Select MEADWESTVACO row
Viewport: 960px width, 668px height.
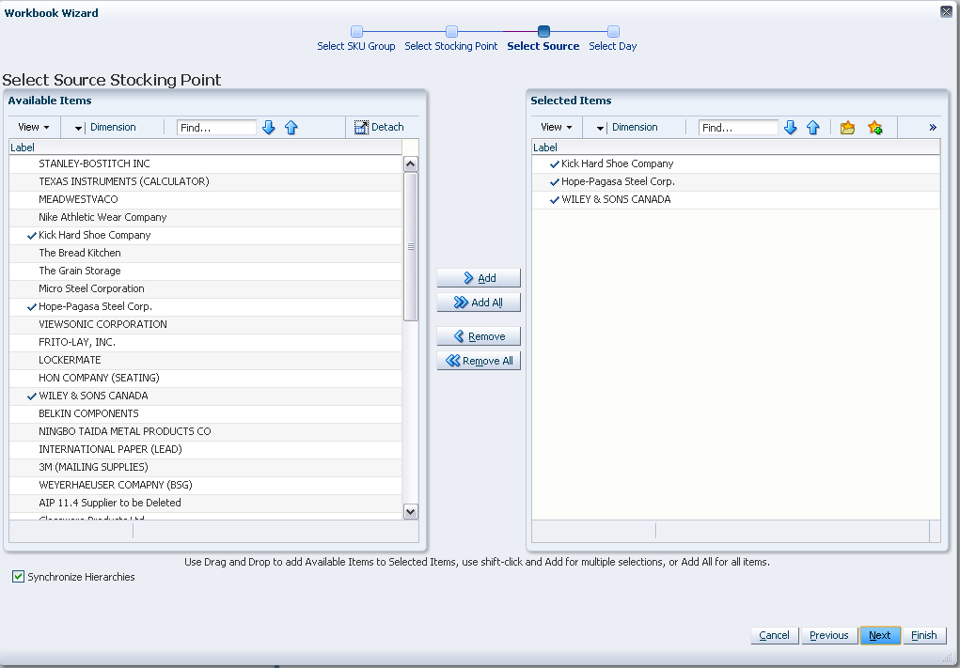tap(205, 199)
